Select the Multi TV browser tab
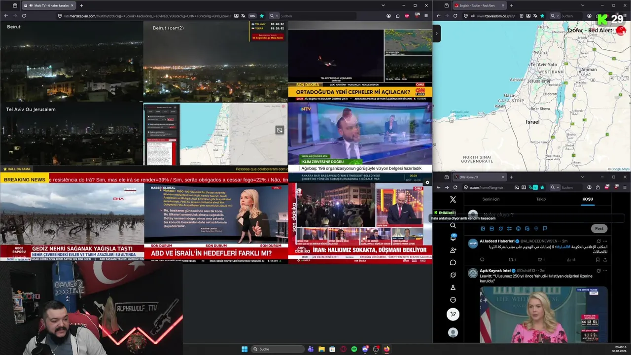The width and height of the screenshot is (631, 355). (49, 5)
